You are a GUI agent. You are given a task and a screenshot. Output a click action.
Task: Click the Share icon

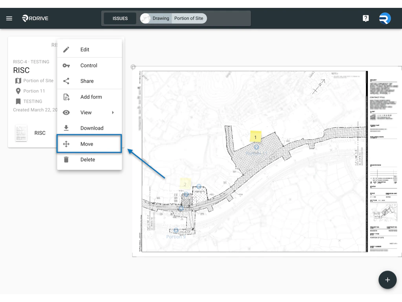pyautogui.click(x=66, y=81)
